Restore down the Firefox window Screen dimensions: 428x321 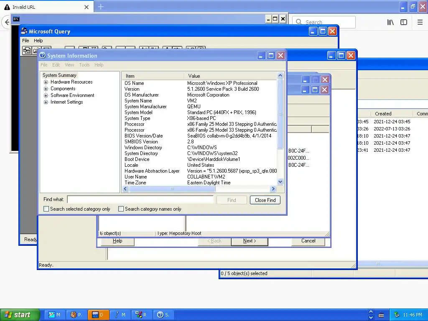(413, 7)
